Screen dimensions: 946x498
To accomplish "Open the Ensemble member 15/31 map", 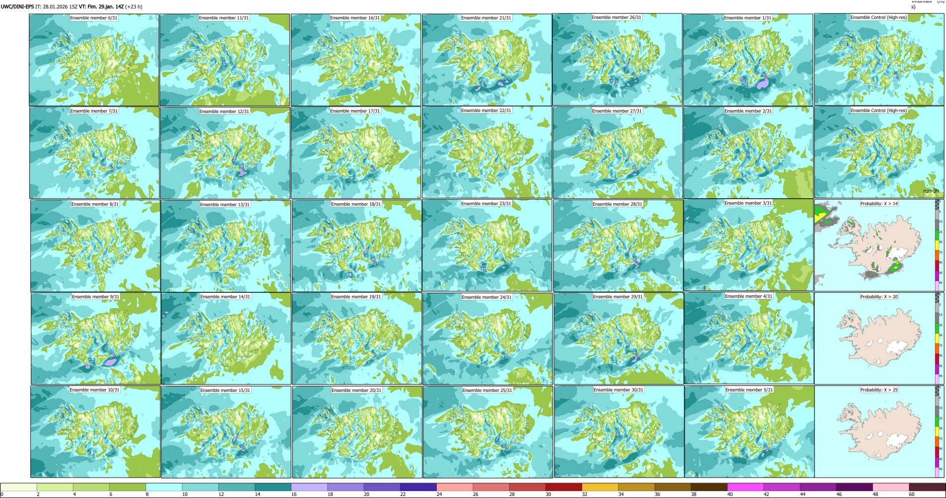I will 226,432.
